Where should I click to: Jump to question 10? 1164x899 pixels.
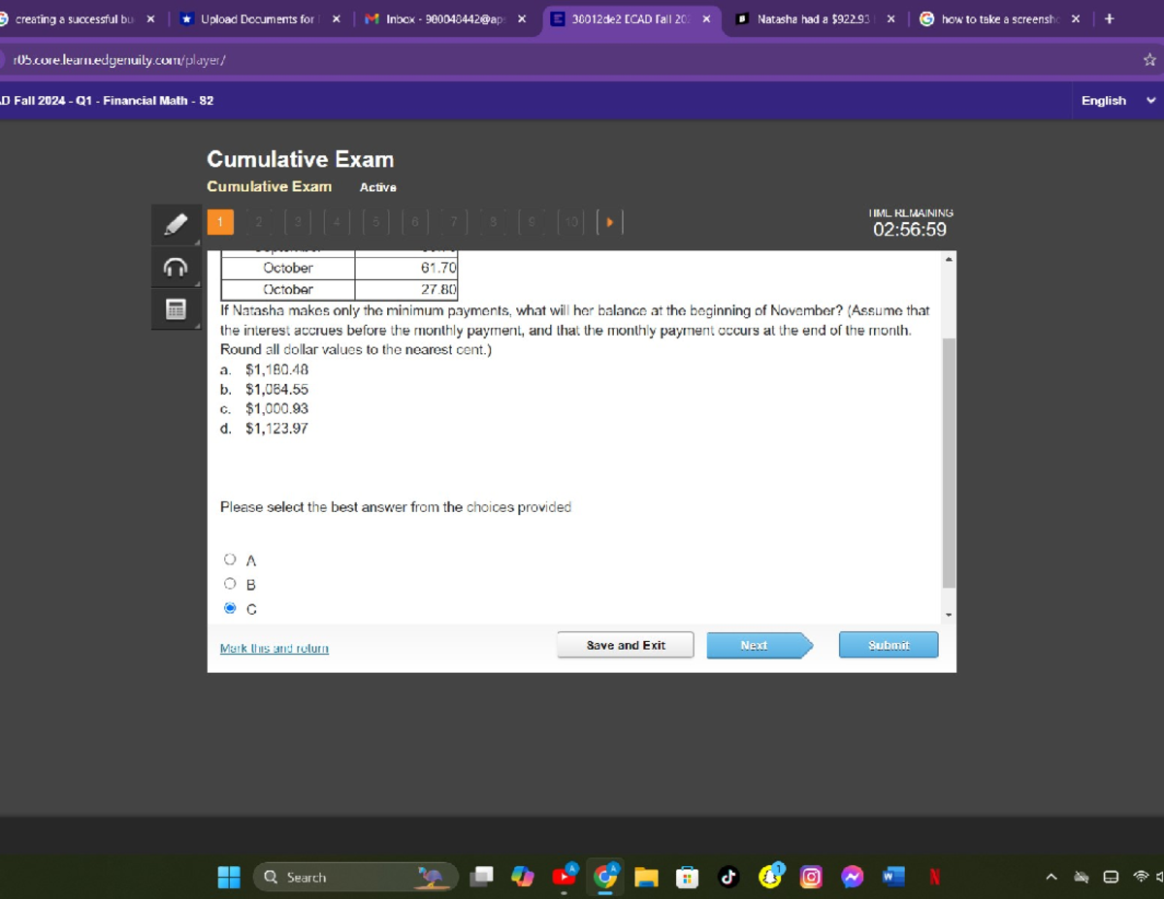coord(571,223)
